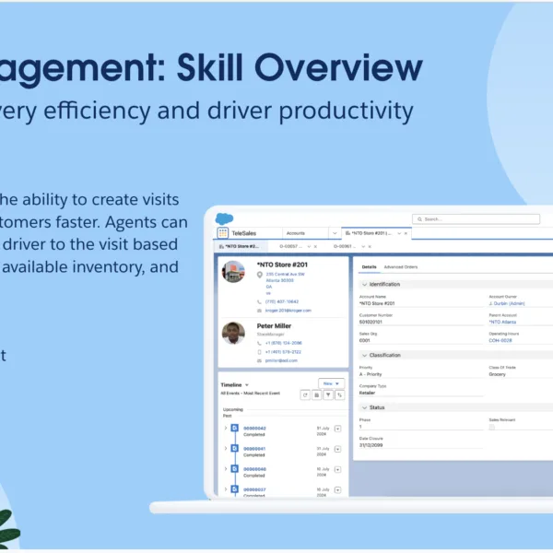This screenshot has height=553, width=553.
Task: Close the O-00057 subtab
Action: [315, 246]
